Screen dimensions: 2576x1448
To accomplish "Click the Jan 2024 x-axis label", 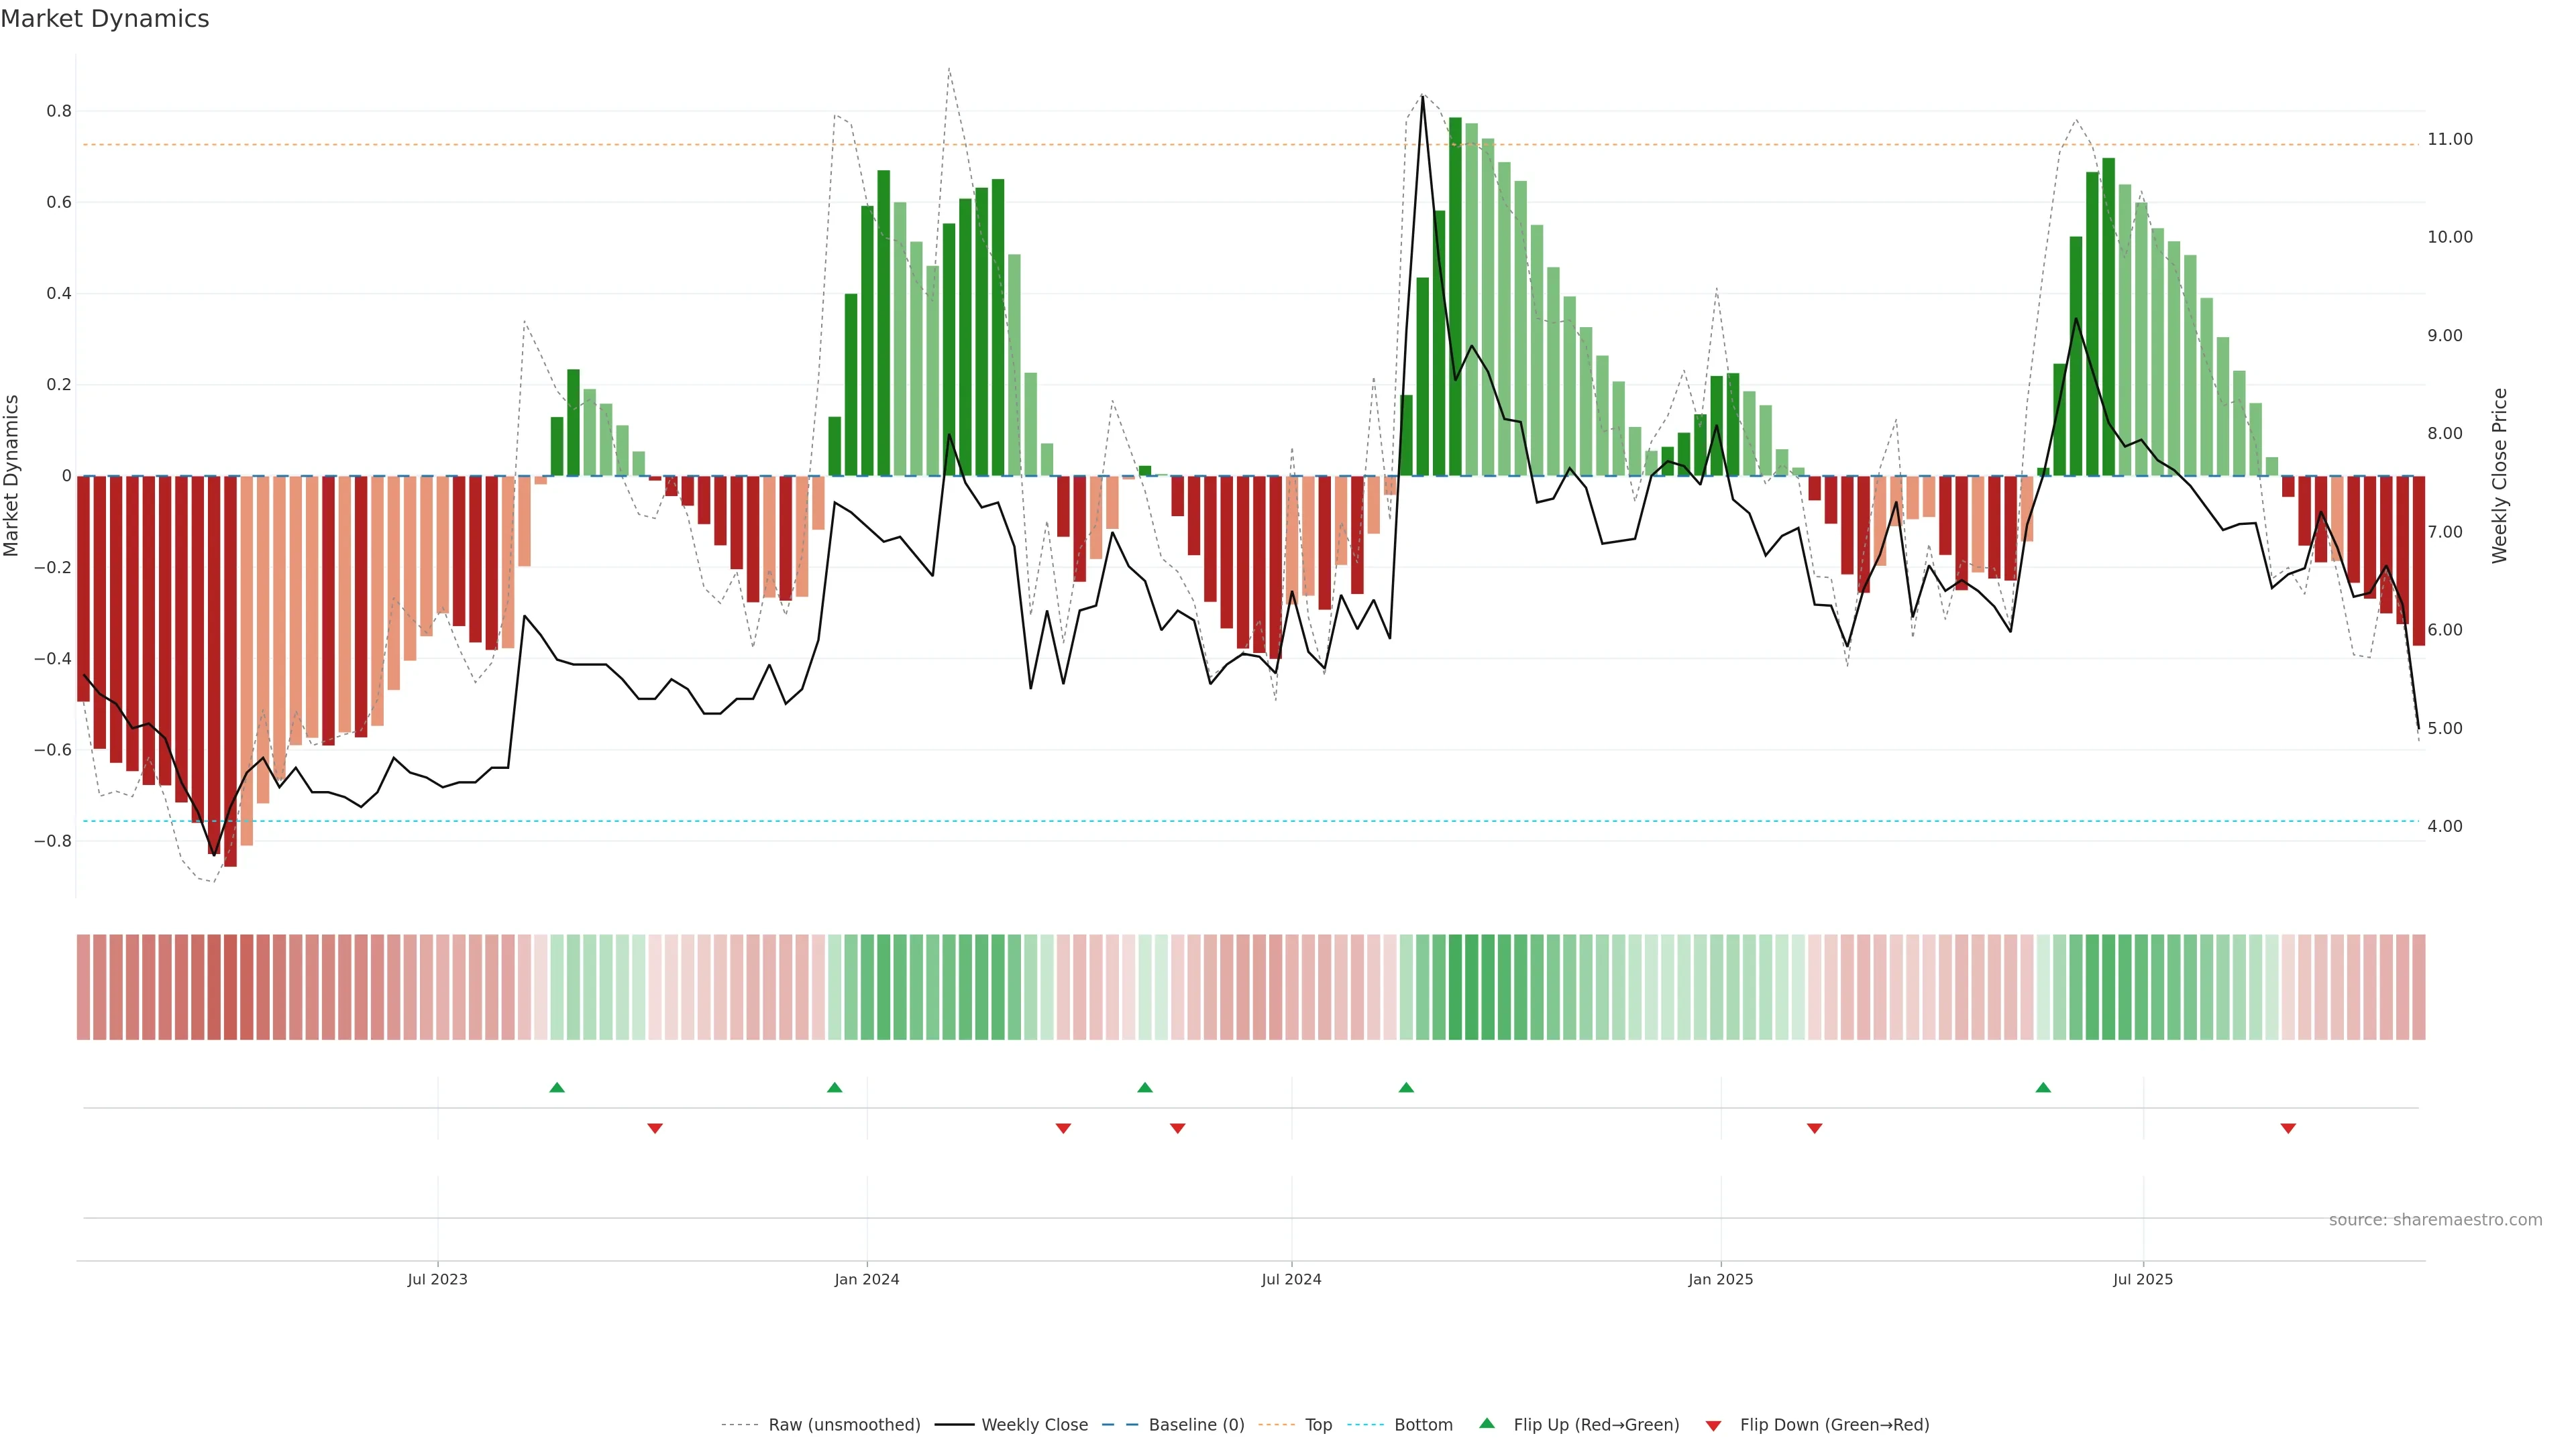I will tap(867, 1279).
